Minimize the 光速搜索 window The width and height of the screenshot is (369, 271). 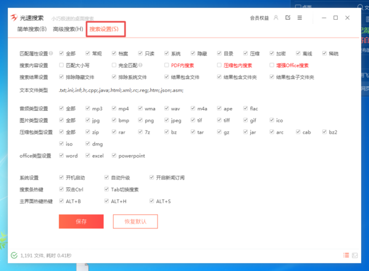[324, 18]
